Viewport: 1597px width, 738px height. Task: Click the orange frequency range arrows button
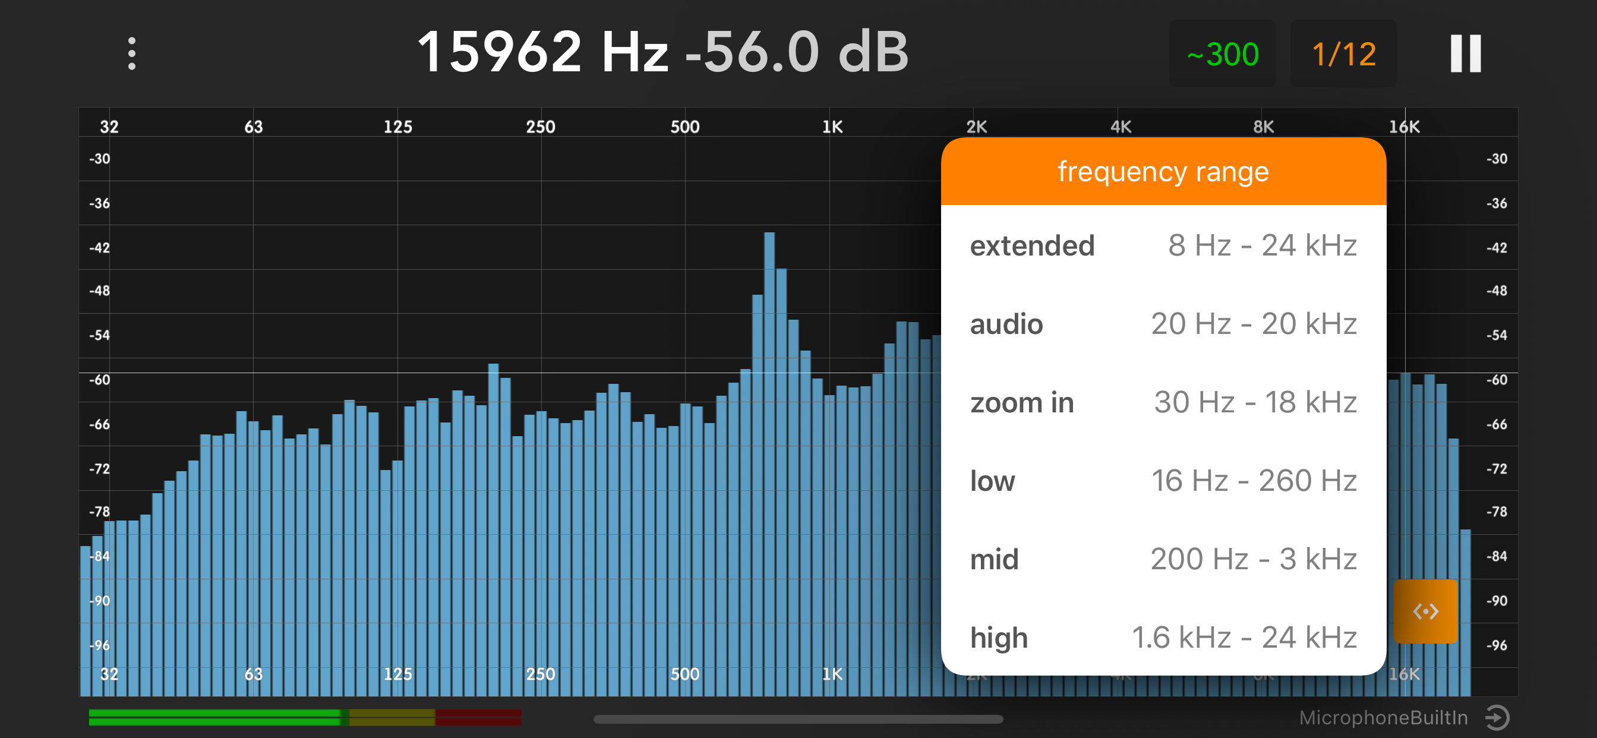(x=1425, y=611)
